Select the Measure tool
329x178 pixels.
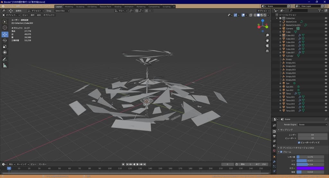click(5, 65)
